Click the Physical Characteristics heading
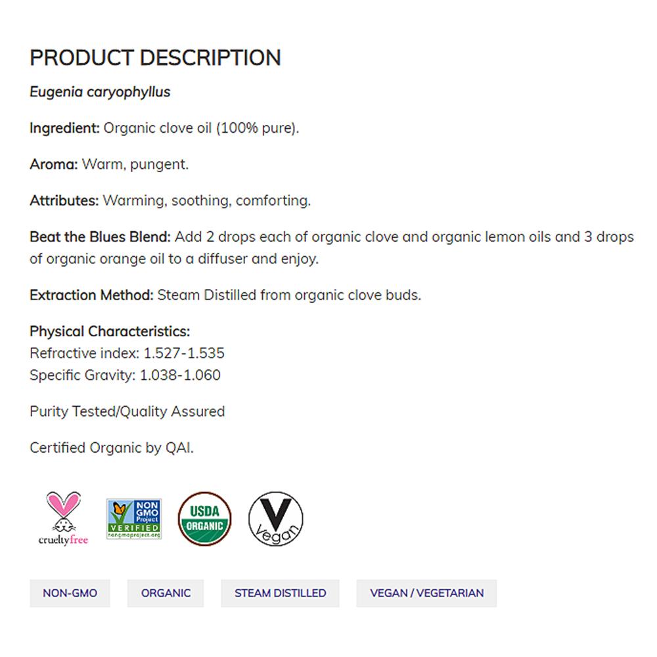The width and height of the screenshot is (657, 657). pos(110,331)
